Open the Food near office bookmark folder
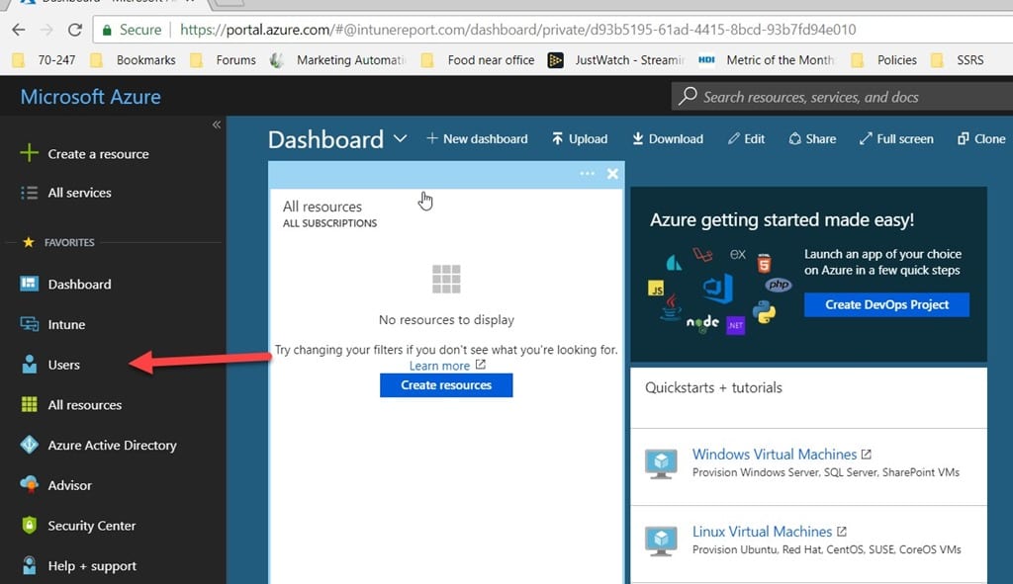 point(478,60)
